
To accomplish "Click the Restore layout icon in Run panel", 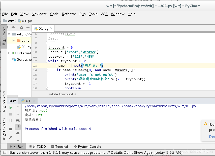I will click(11, 129).
